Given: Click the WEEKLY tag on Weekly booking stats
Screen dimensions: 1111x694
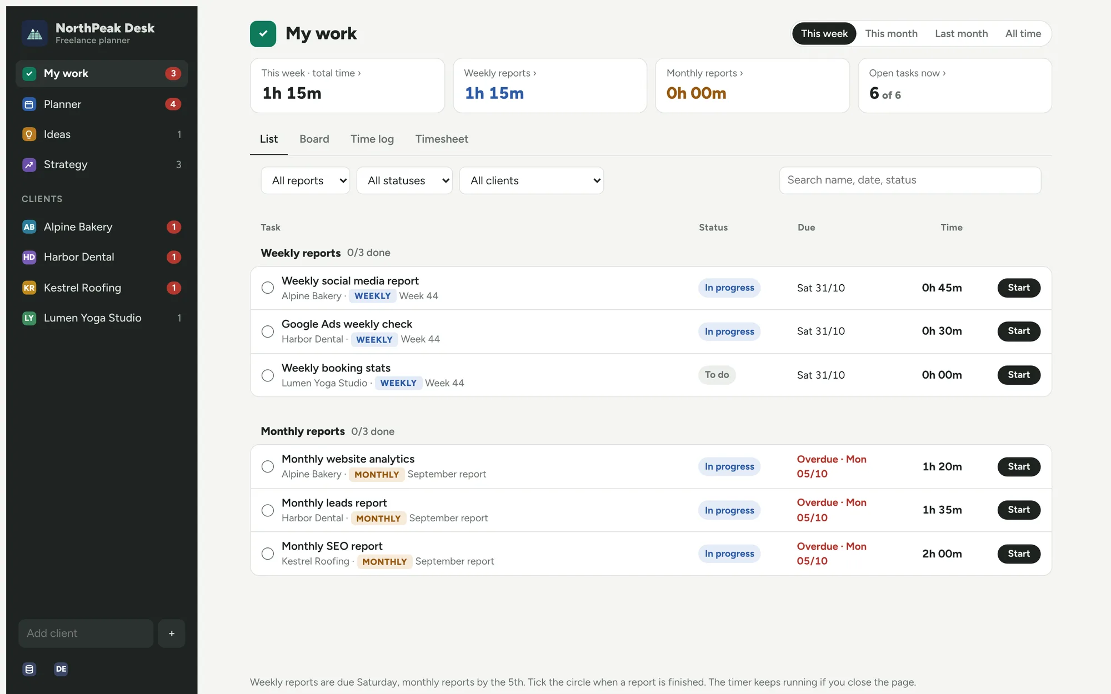Looking at the screenshot, I should pyautogui.click(x=398, y=383).
